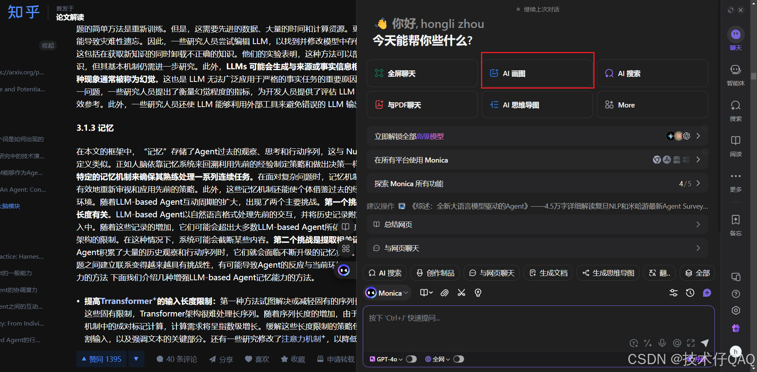This screenshot has height=372, width=757.
Task: Open the 总结网页 suggestion
Action: click(537, 224)
